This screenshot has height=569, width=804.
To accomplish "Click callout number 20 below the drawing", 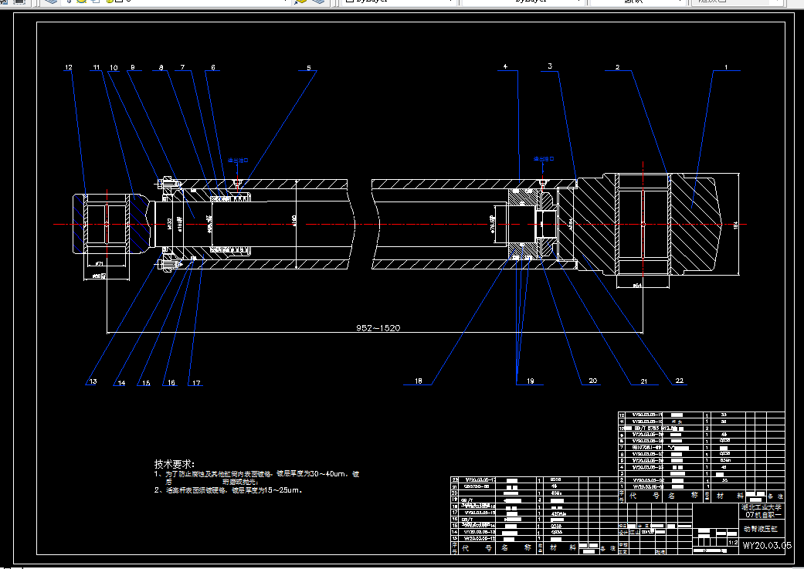I will [x=592, y=381].
